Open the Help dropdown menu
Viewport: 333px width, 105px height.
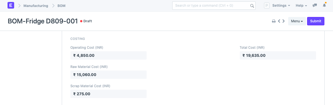(301, 6)
